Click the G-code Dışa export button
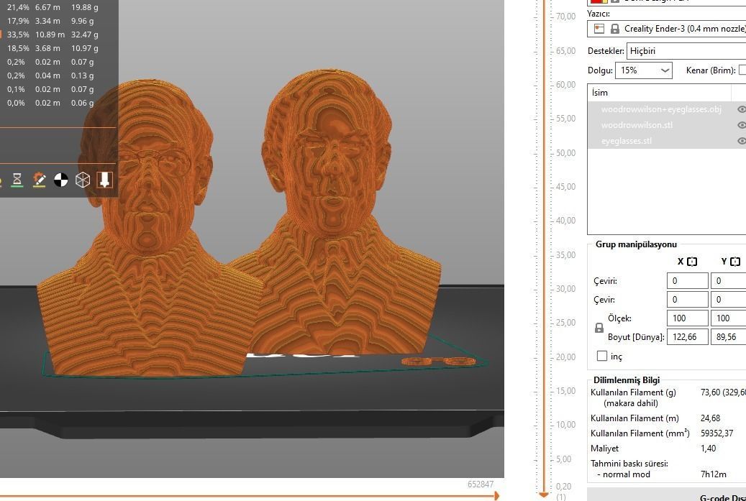The height and width of the screenshot is (501, 746). pyautogui.click(x=667, y=495)
